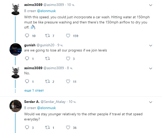Reply to asimo3089's car wash tweet

[27, 36]
